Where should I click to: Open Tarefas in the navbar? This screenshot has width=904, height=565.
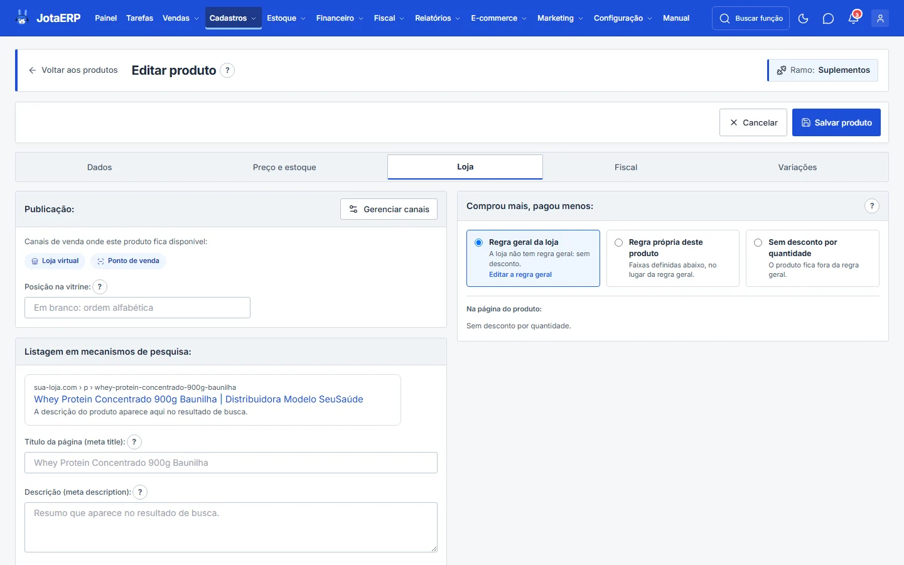139,18
